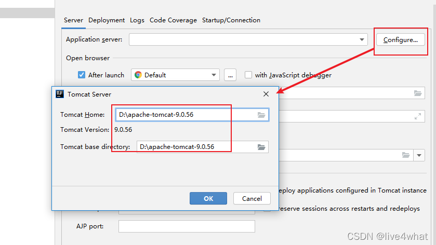Click the Tomcat Server dialog title text

89,94
